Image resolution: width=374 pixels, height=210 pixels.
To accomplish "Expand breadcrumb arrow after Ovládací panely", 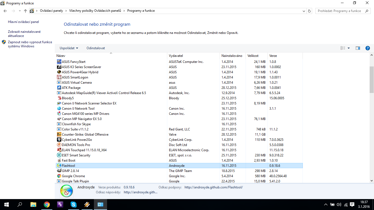I will click(66, 11).
